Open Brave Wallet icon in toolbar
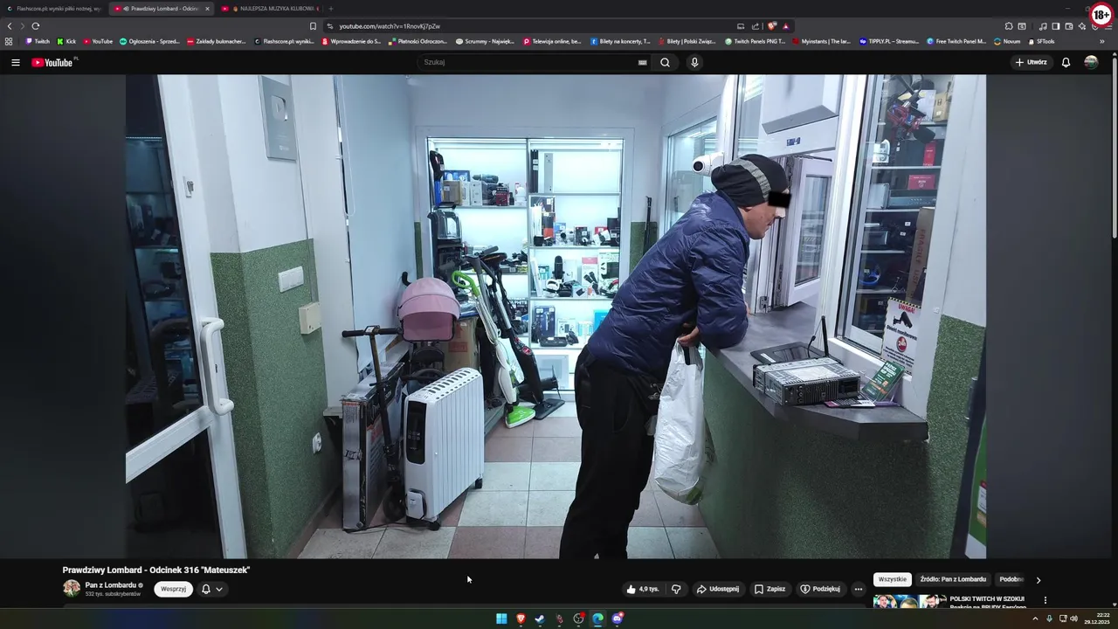The width and height of the screenshot is (1118, 629). tap(1068, 26)
